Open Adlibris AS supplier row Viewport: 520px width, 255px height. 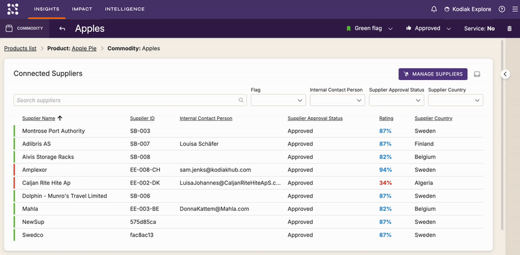248,144
